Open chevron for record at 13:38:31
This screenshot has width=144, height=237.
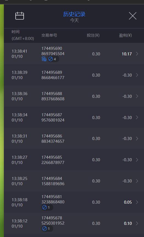(137, 138)
